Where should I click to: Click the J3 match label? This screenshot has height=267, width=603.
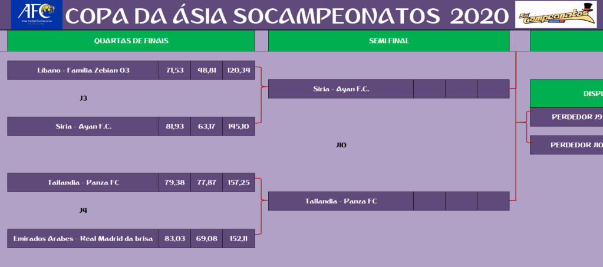(83, 98)
